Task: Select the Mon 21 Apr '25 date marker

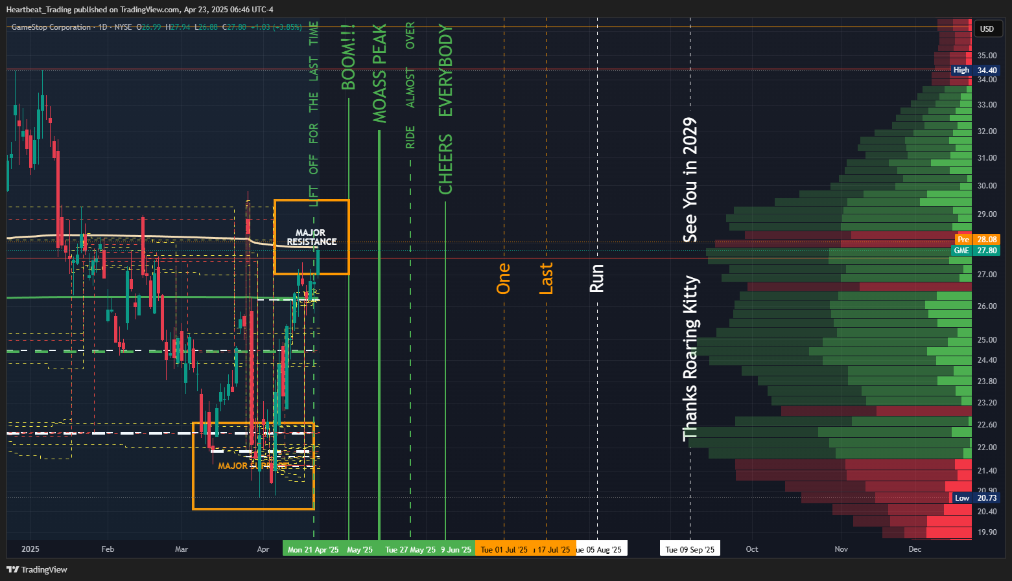Action: [x=313, y=549]
